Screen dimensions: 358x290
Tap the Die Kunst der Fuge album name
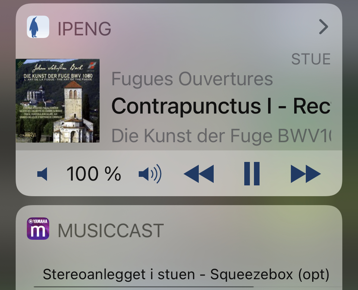(x=221, y=136)
